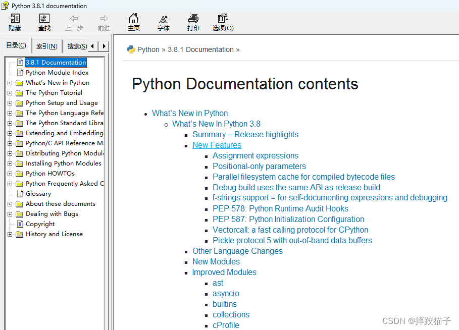Open 3.8.1 Documentation breadcrumb link
Viewport: 459px width, 330px height.
click(200, 49)
